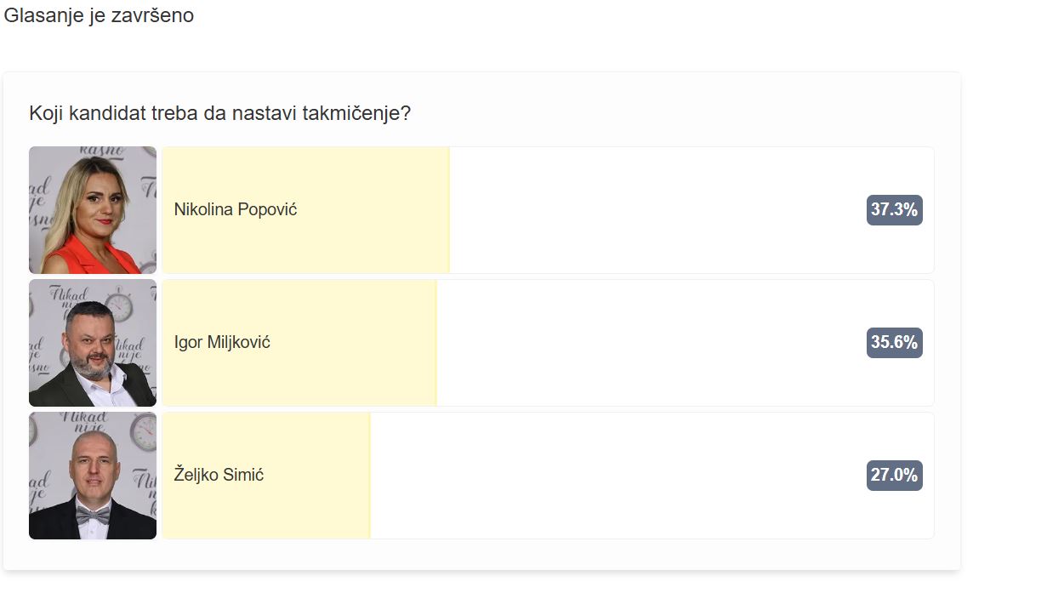This screenshot has height=610, width=1047.
Task: Click the 'Glasanje je završeno' status text
Action: coord(99,15)
